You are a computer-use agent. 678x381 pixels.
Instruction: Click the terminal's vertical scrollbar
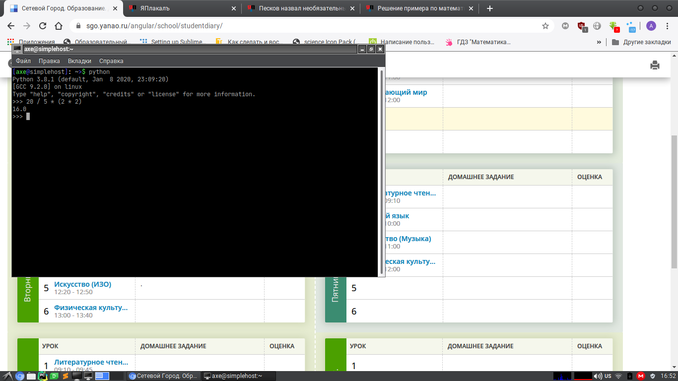(381, 171)
